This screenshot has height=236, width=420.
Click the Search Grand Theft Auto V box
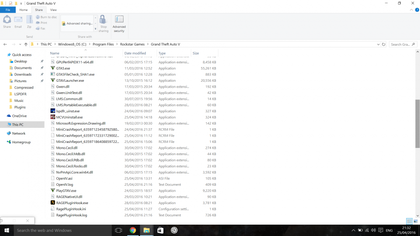(x=403, y=44)
